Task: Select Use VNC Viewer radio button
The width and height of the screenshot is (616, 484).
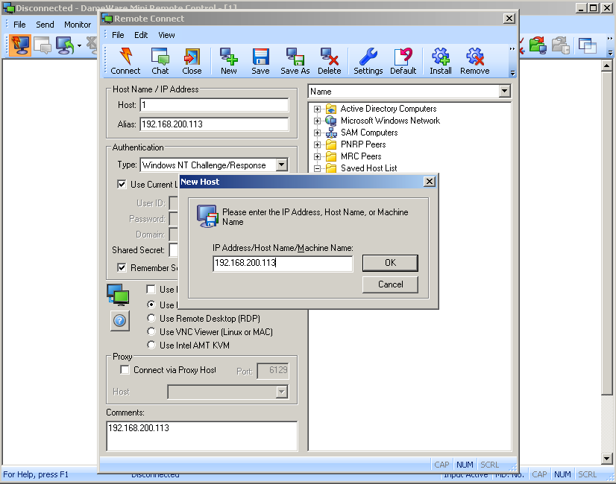Action: coord(151,332)
